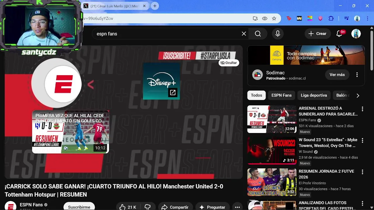Image resolution: width=374 pixels, height=210 pixels.
Task: Open the pink U shield extension
Action: (x=320, y=18)
